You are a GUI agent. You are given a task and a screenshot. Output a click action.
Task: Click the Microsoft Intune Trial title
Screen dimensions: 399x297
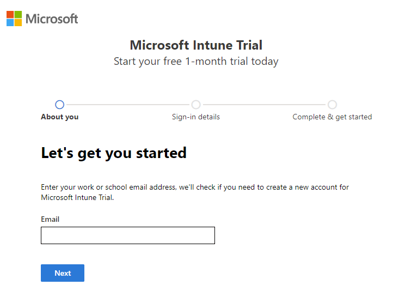[x=196, y=45]
